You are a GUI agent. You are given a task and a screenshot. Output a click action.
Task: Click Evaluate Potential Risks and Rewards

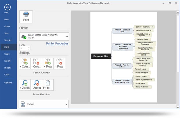(145, 49)
